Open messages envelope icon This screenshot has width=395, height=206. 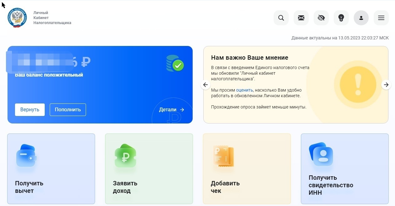tap(301, 18)
